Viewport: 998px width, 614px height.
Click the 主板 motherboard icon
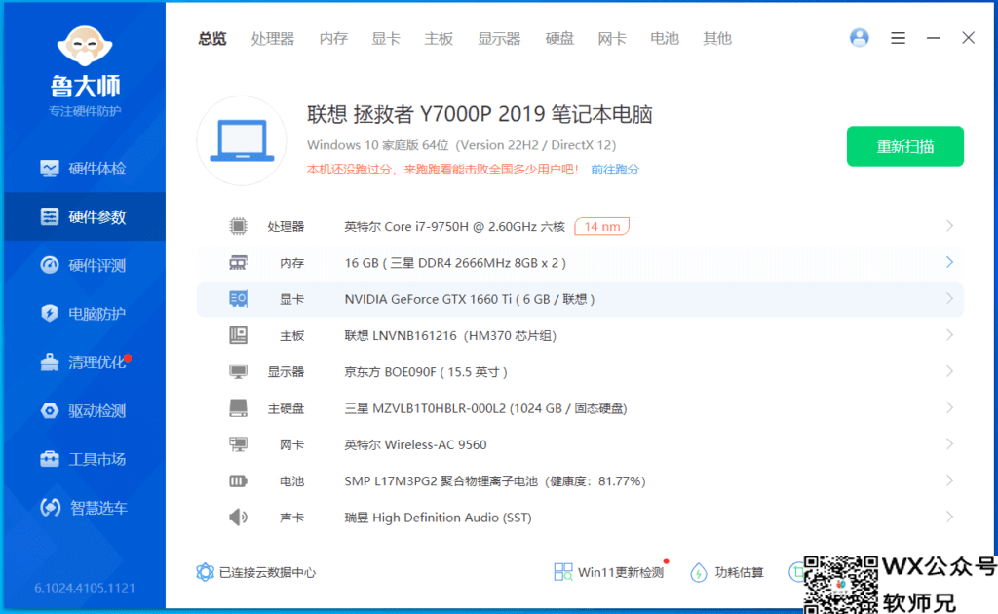tap(238, 335)
